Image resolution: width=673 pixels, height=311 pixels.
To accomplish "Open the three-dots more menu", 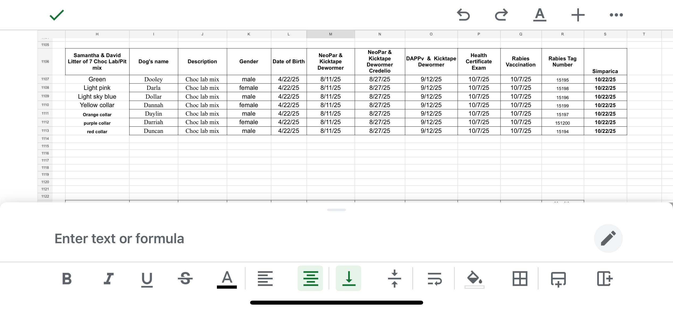I will (616, 15).
